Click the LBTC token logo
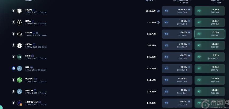Screen dimensions: 229x109 pos(19,57)
